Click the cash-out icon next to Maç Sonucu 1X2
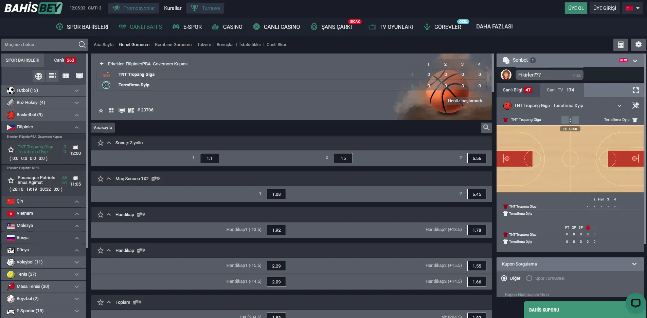The width and height of the screenshot is (647, 318). [x=156, y=179]
